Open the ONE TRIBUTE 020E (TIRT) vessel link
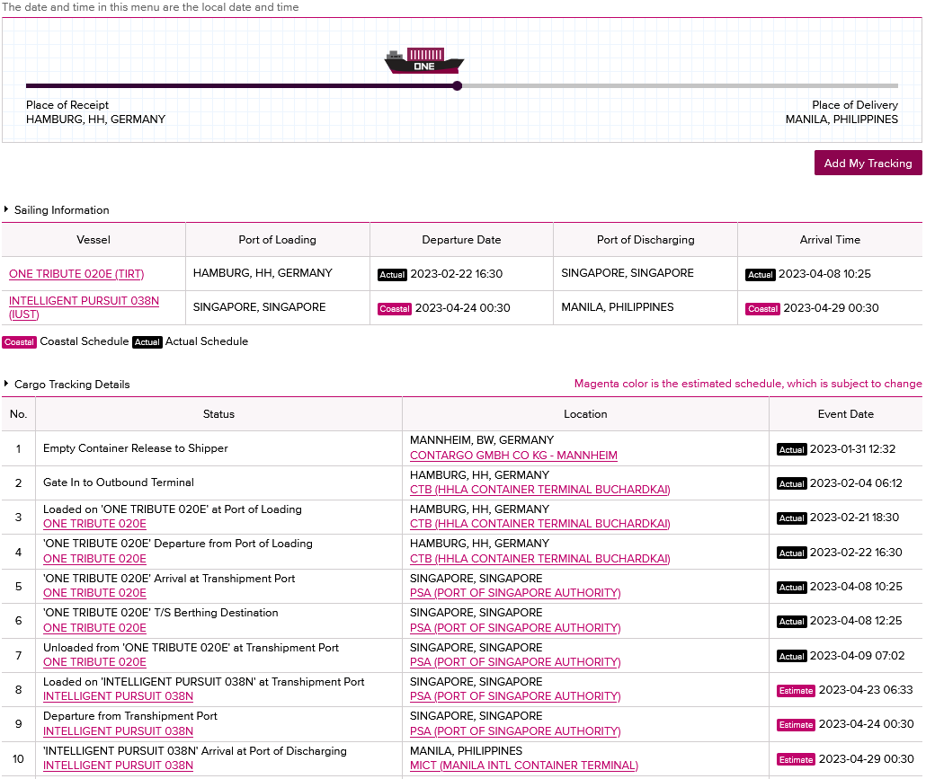Image resolution: width=926 pixels, height=779 pixels. coord(76,274)
